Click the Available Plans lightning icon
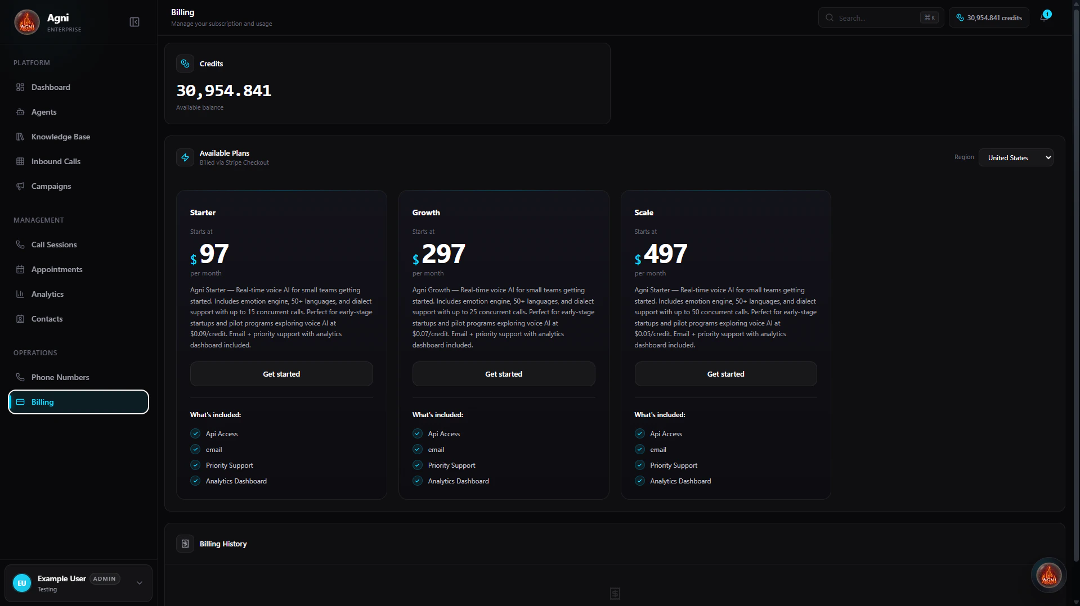 tap(185, 157)
